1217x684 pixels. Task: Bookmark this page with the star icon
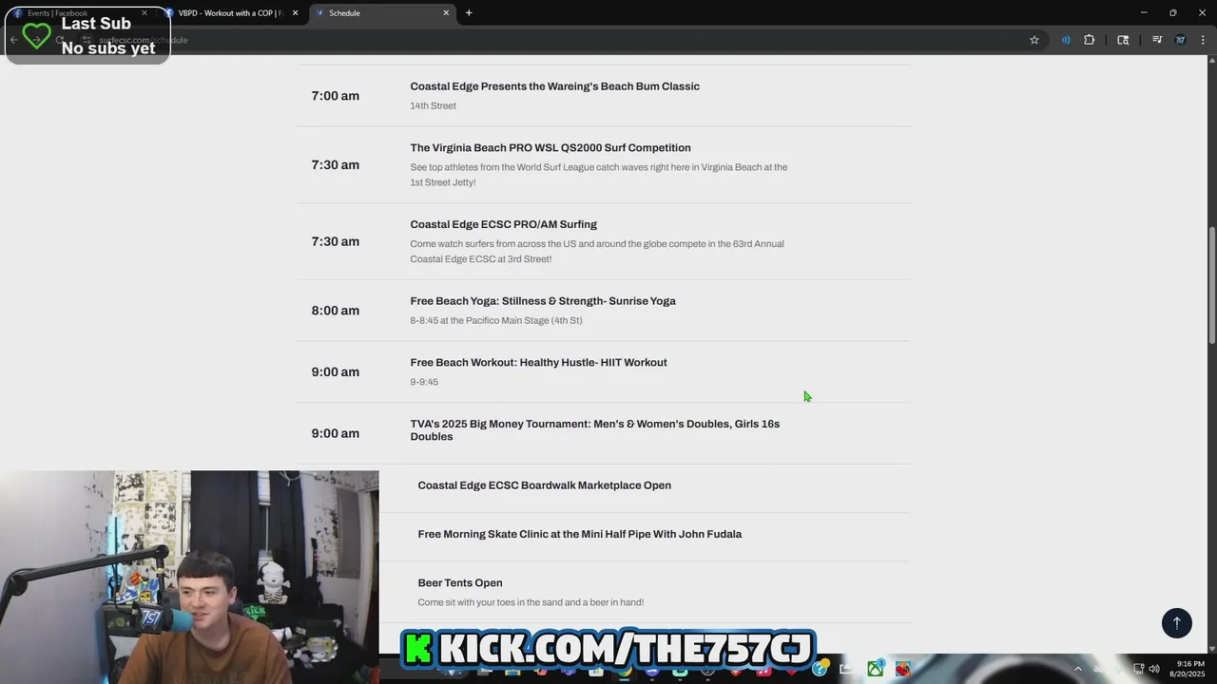[1034, 40]
